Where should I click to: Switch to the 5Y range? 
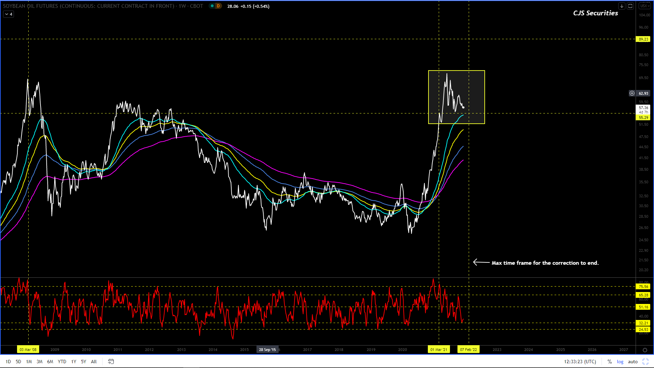pyautogui.click(x=83, y=362)
